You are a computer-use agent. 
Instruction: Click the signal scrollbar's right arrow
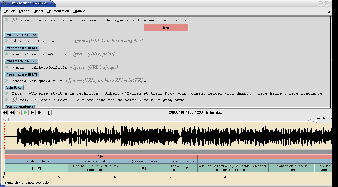[x=310, y=120]
